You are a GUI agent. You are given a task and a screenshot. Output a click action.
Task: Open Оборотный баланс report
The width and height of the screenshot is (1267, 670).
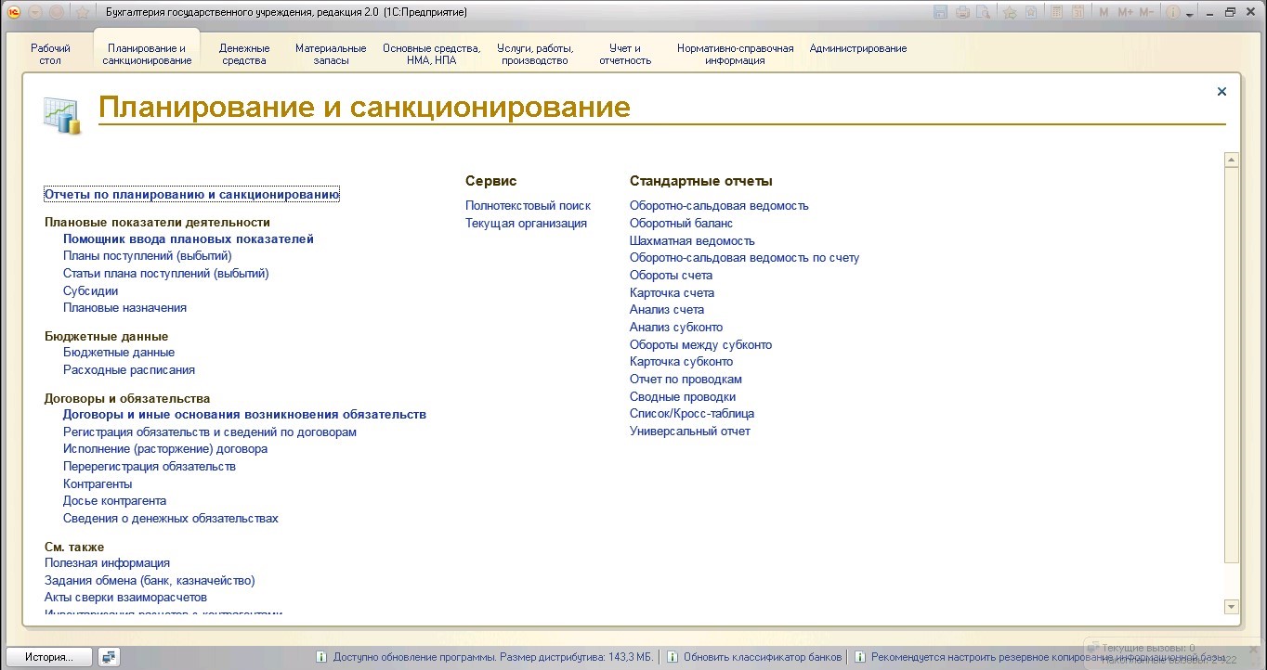click(x=681, y=223)
